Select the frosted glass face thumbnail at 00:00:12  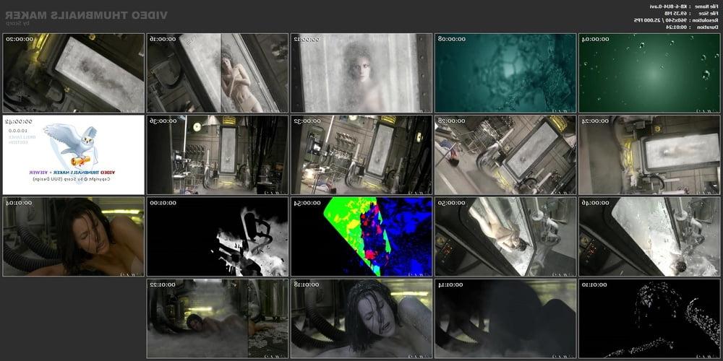click(x=361, y=73)
